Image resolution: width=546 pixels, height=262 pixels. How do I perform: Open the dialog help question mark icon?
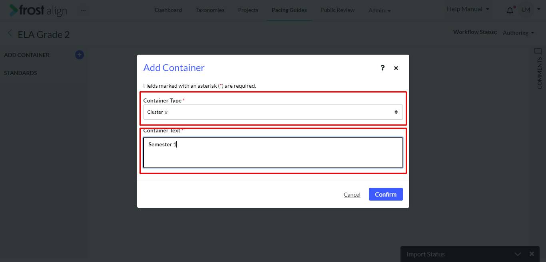point(383,68)
